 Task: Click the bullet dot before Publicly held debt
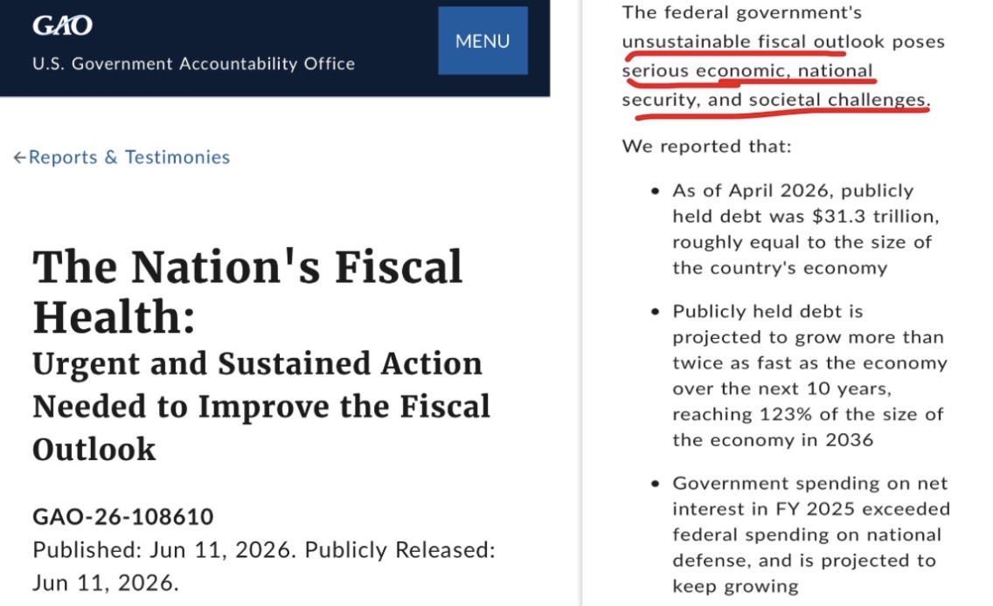[656, 312]
